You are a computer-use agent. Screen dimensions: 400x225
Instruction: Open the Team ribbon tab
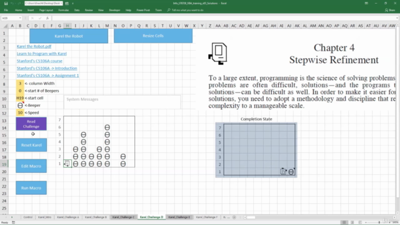158,10
